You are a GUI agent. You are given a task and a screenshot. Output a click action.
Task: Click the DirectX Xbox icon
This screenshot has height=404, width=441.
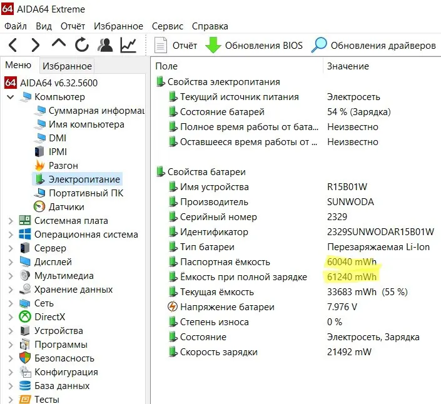click(x=25, y=316)
